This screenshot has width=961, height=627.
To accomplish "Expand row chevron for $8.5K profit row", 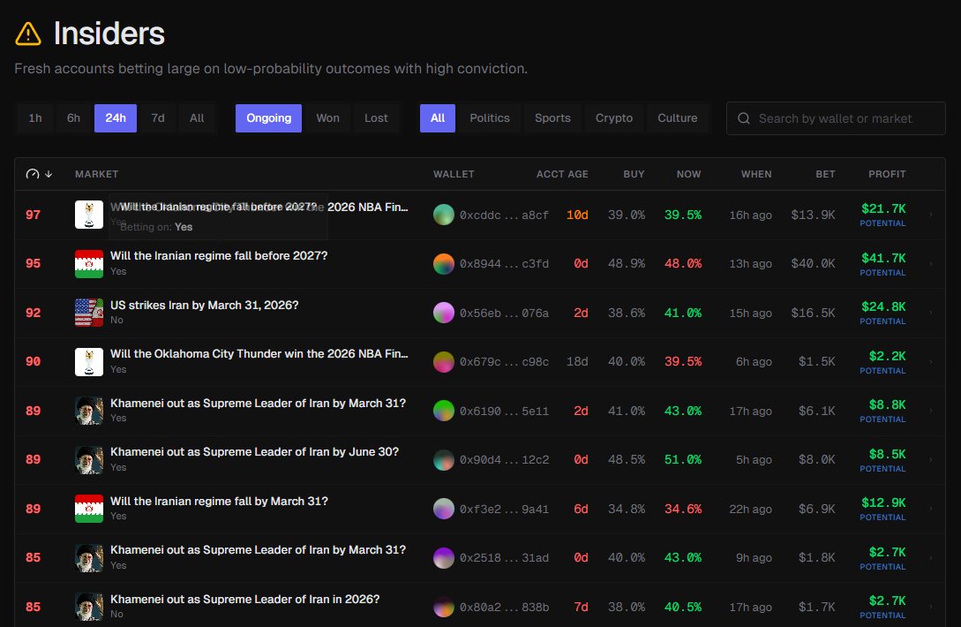I will tap(931, 459).
